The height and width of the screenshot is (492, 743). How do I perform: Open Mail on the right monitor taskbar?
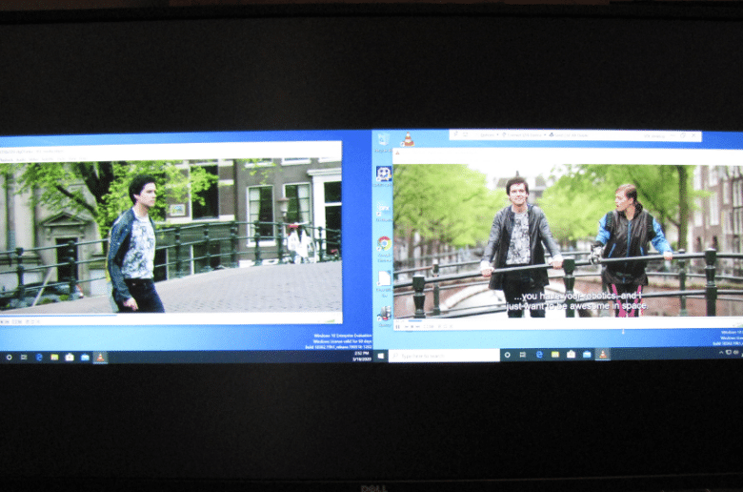pyautogui.click(x=587, y=355)
